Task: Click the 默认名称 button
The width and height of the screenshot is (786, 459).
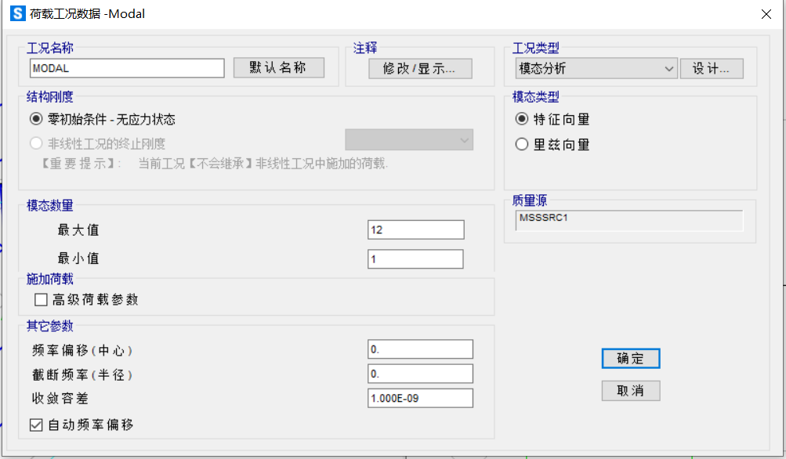Action: pos(277,67)
